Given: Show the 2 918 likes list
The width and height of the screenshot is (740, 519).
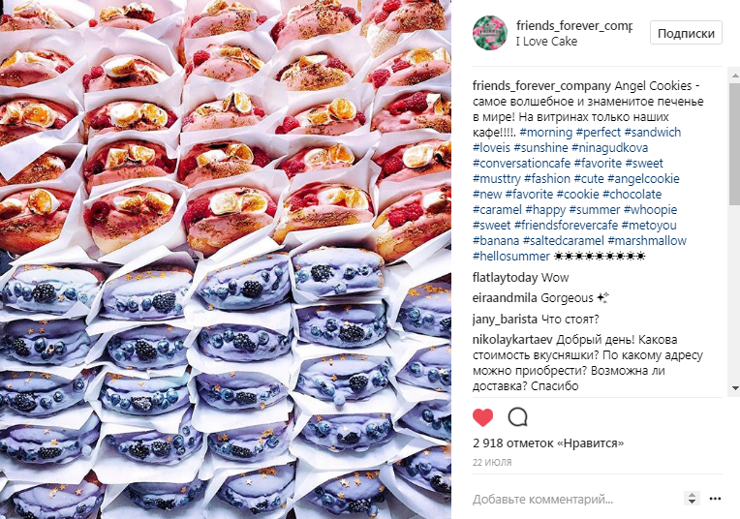Looking at the screenshot, I should pyautogui.click(x=548, y=443).
